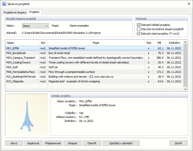
Task: Open the project with Otevřít button
Action: point(92,143)
